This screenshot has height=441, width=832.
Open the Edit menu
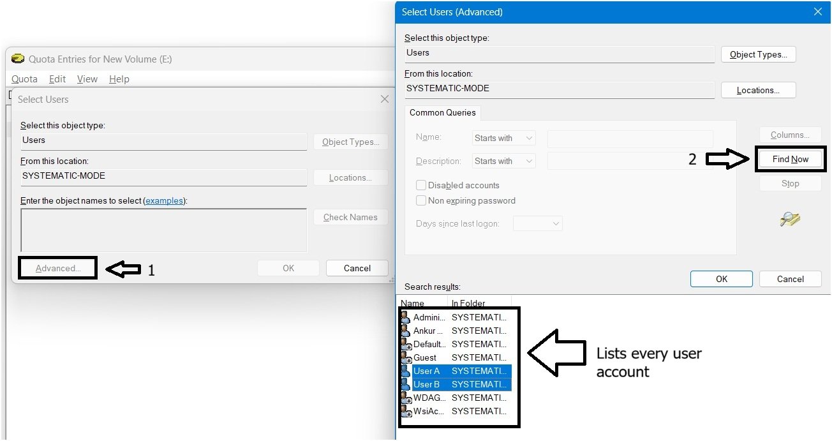(57, 79)
